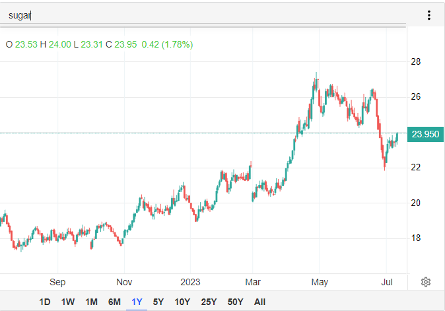Click the sugar search input field
This screenshot has width=445, height=311.
tap(198, 15)
